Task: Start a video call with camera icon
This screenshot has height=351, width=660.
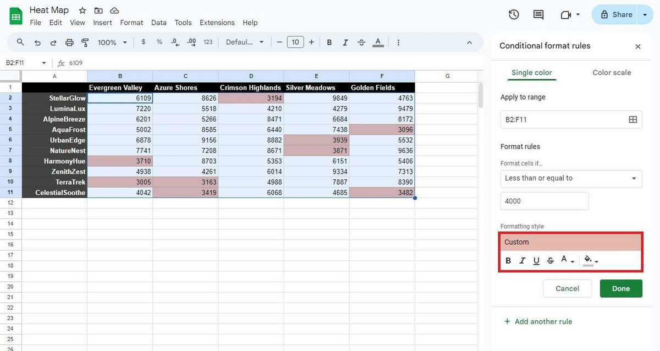Action: pyautogui.click(x=566, y=15)
